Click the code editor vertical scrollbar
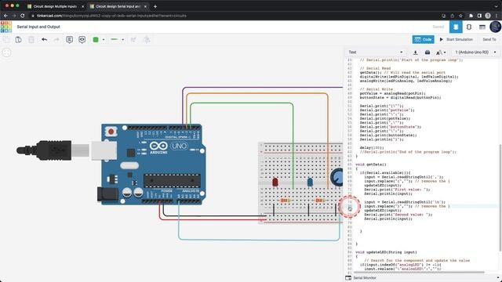Screen dimensions: 502x282 point(500,197)
